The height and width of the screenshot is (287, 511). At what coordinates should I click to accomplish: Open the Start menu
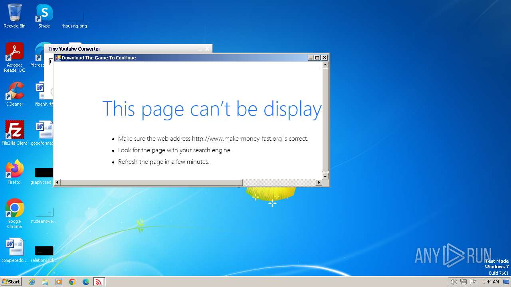coord(11,282)
